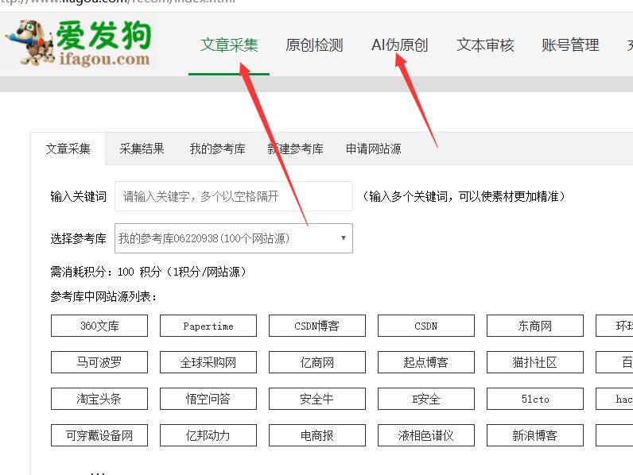Click the 新浪博客 source button

pos(535,435)
